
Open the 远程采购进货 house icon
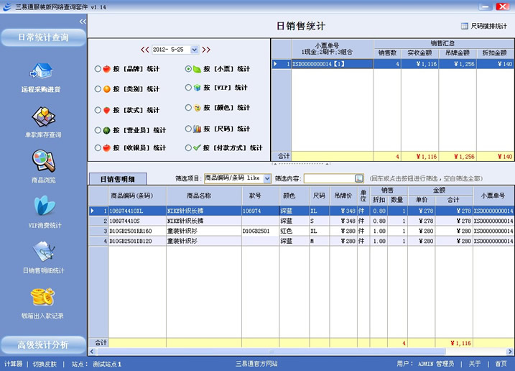coord(42,70)
